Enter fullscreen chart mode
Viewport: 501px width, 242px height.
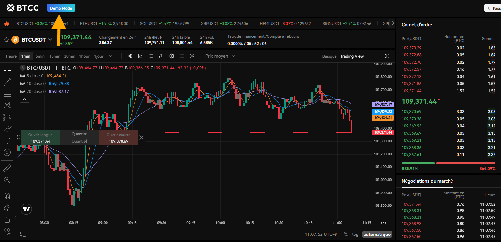[387, 56]
